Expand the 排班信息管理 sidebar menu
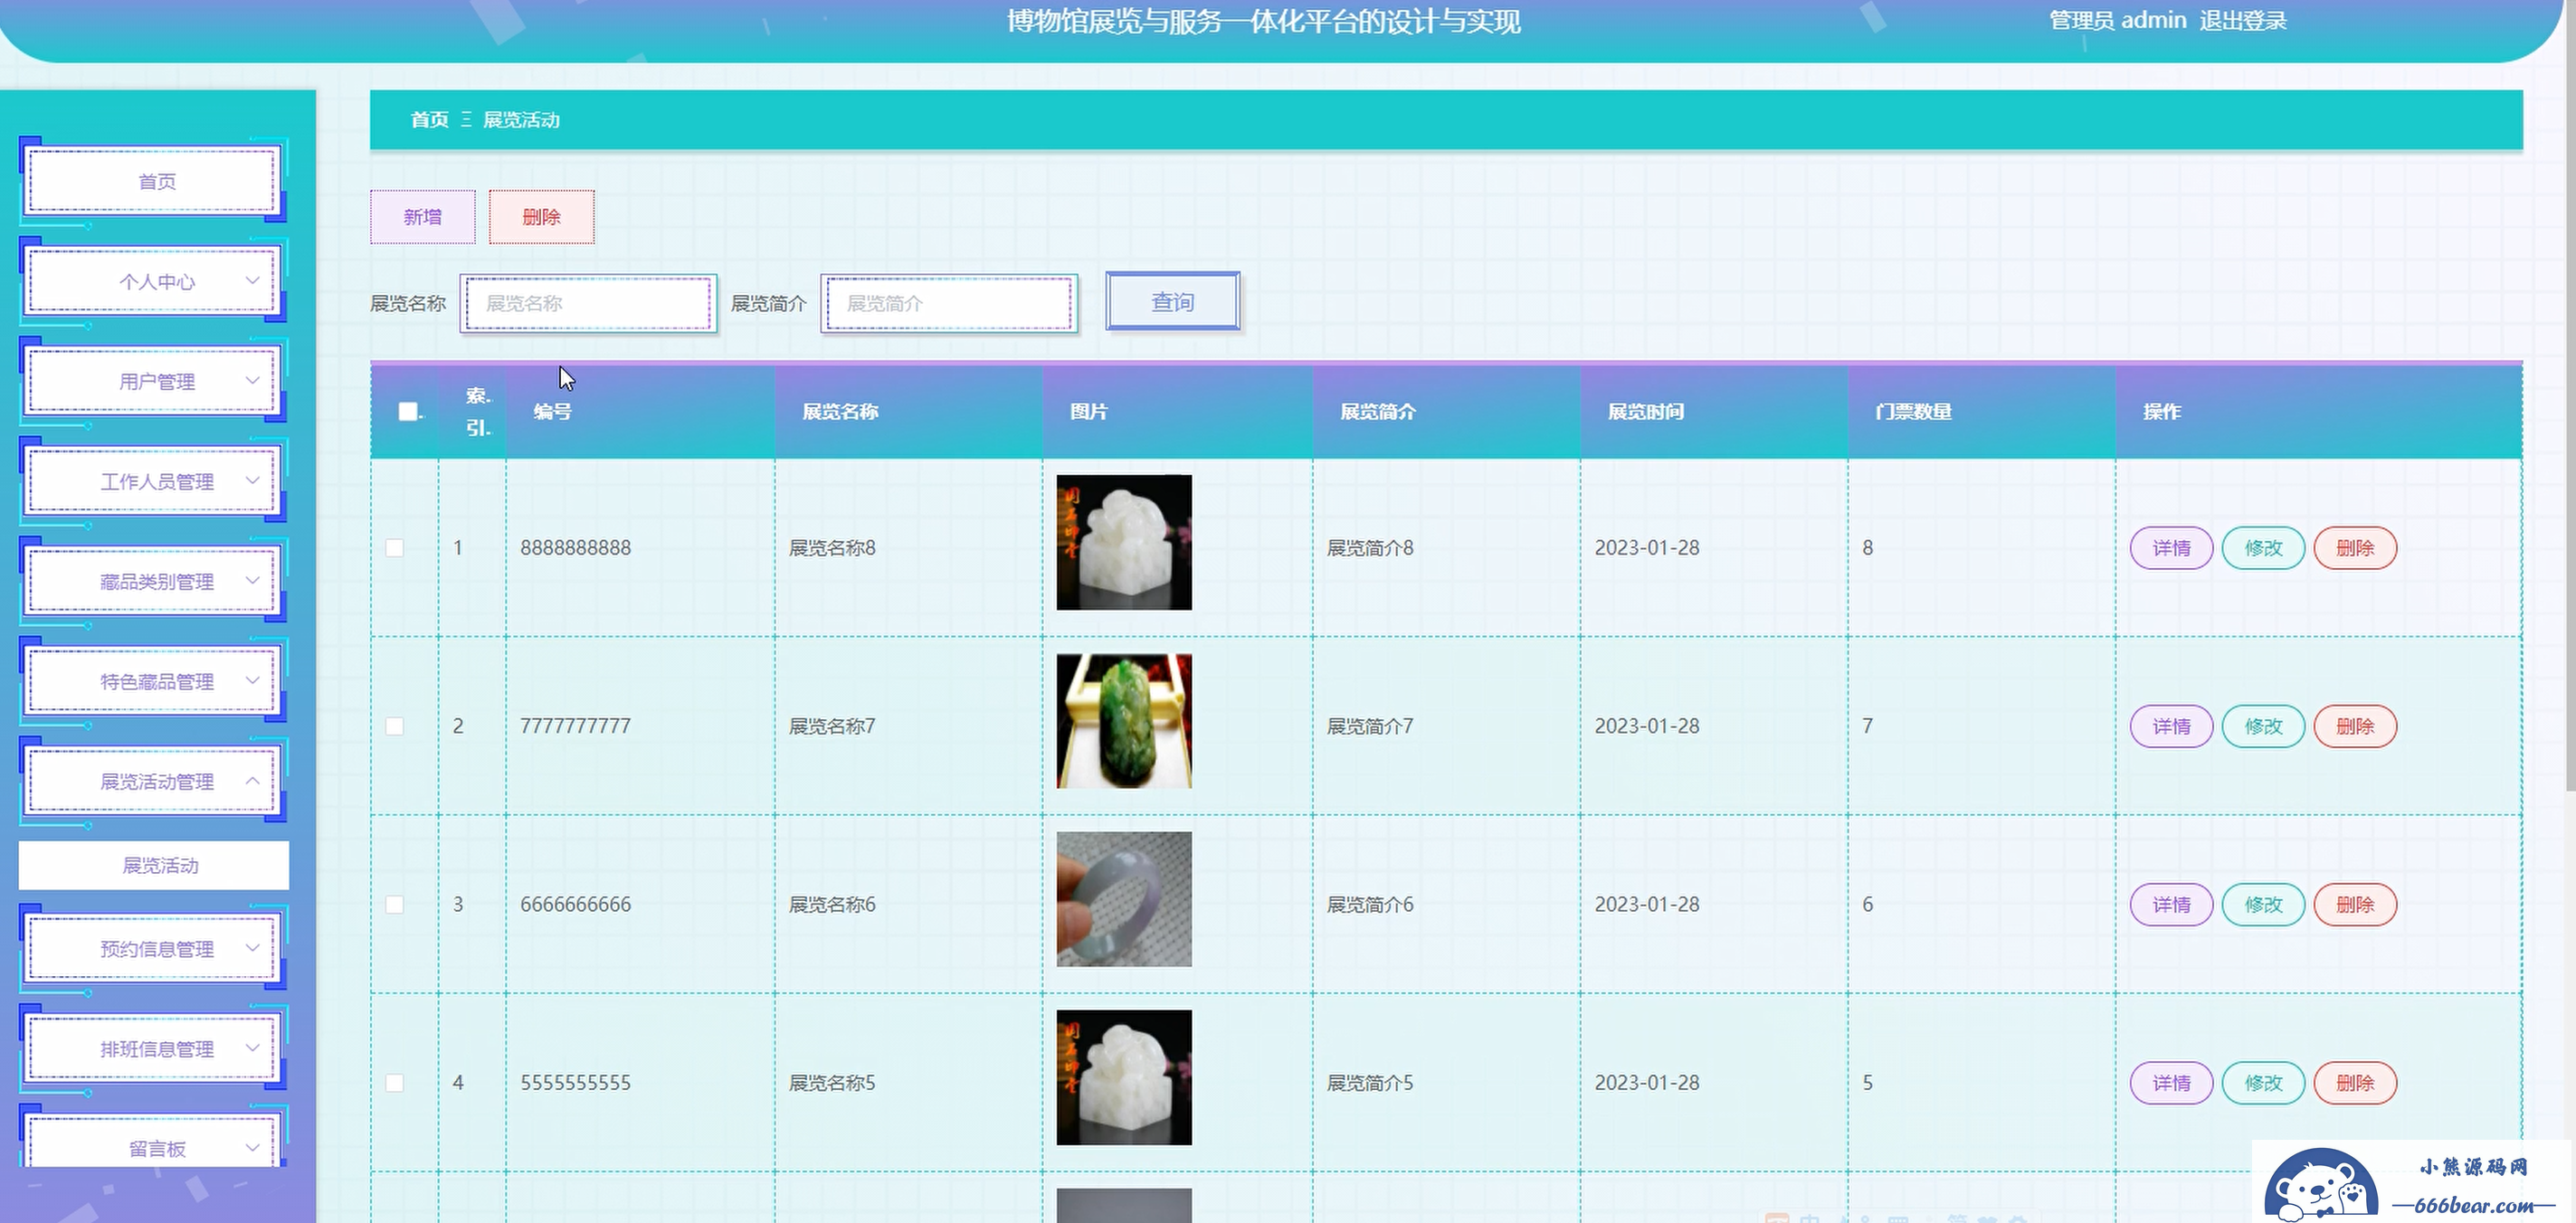Viewport: 2576px width, 1223px height. pyautogui.click(x=153, y=1048)
